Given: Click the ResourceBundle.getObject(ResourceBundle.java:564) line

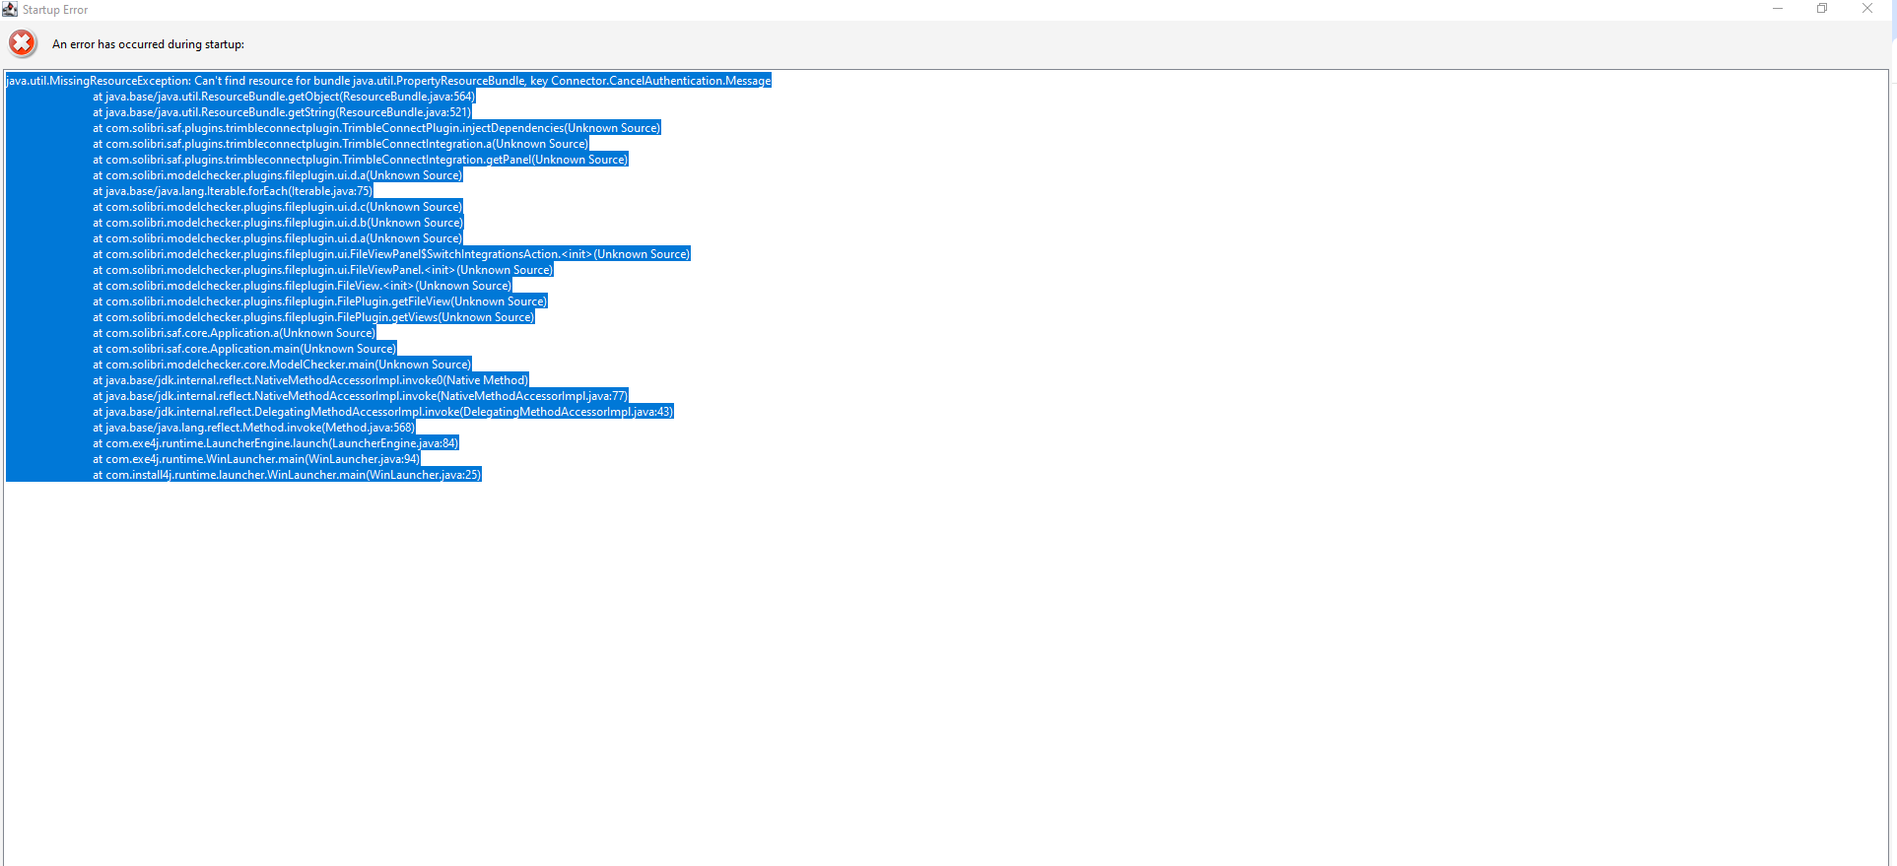Looking at the screenshot, I should tap(284, 97).
